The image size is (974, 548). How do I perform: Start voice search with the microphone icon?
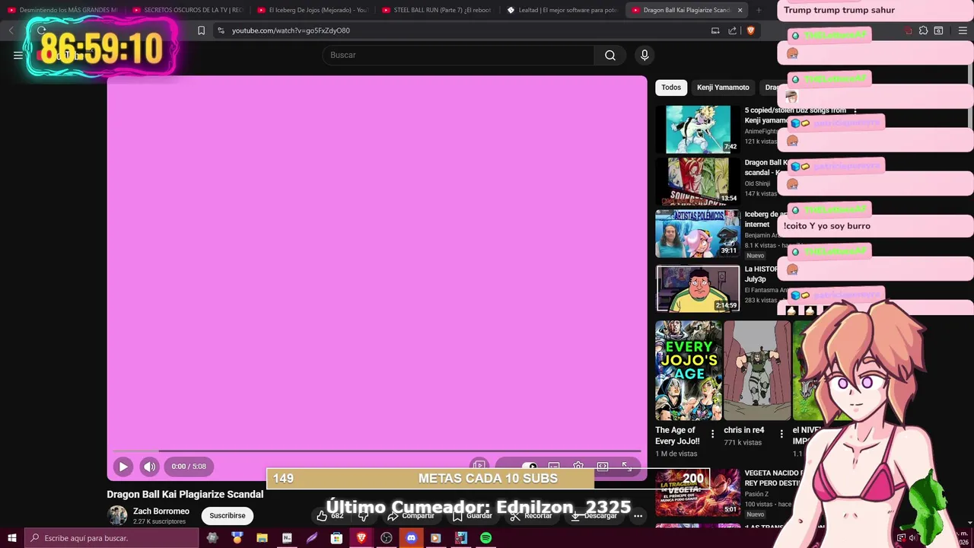(645, 55)
